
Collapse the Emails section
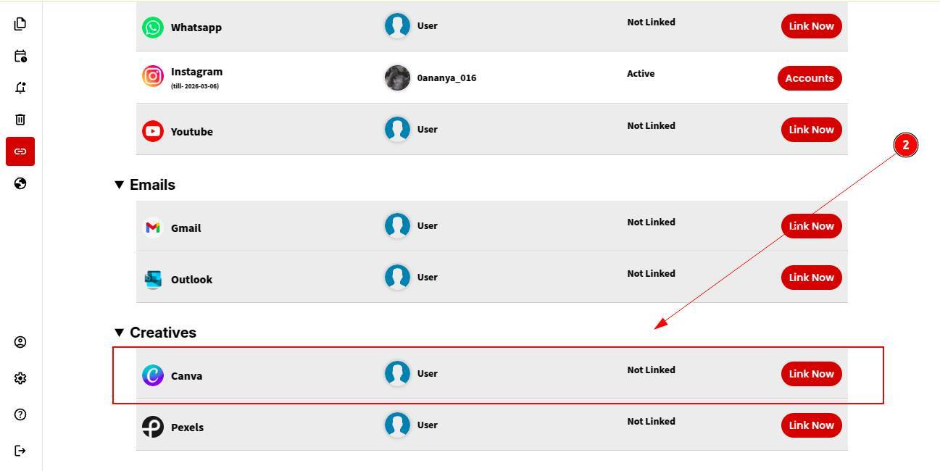pyautogui.click(x=120, y=185)
